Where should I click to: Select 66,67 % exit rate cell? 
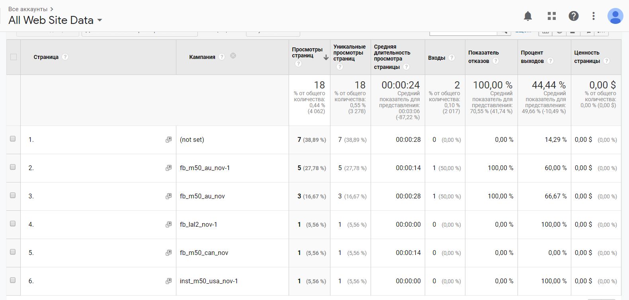(x=556, y=196)
